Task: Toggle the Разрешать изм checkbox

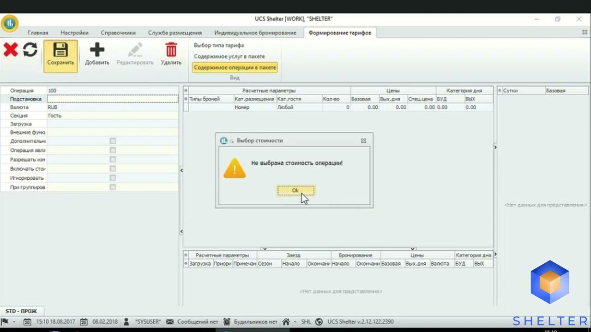Action: click(x=113, y=160)
